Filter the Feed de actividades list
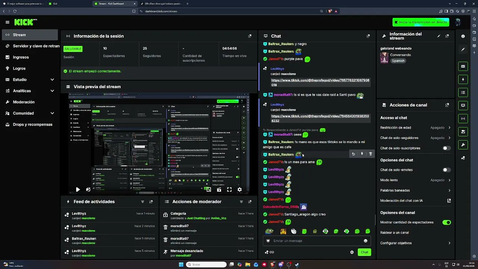The width and height of the screenshot is (478, 269). (143, 202)
